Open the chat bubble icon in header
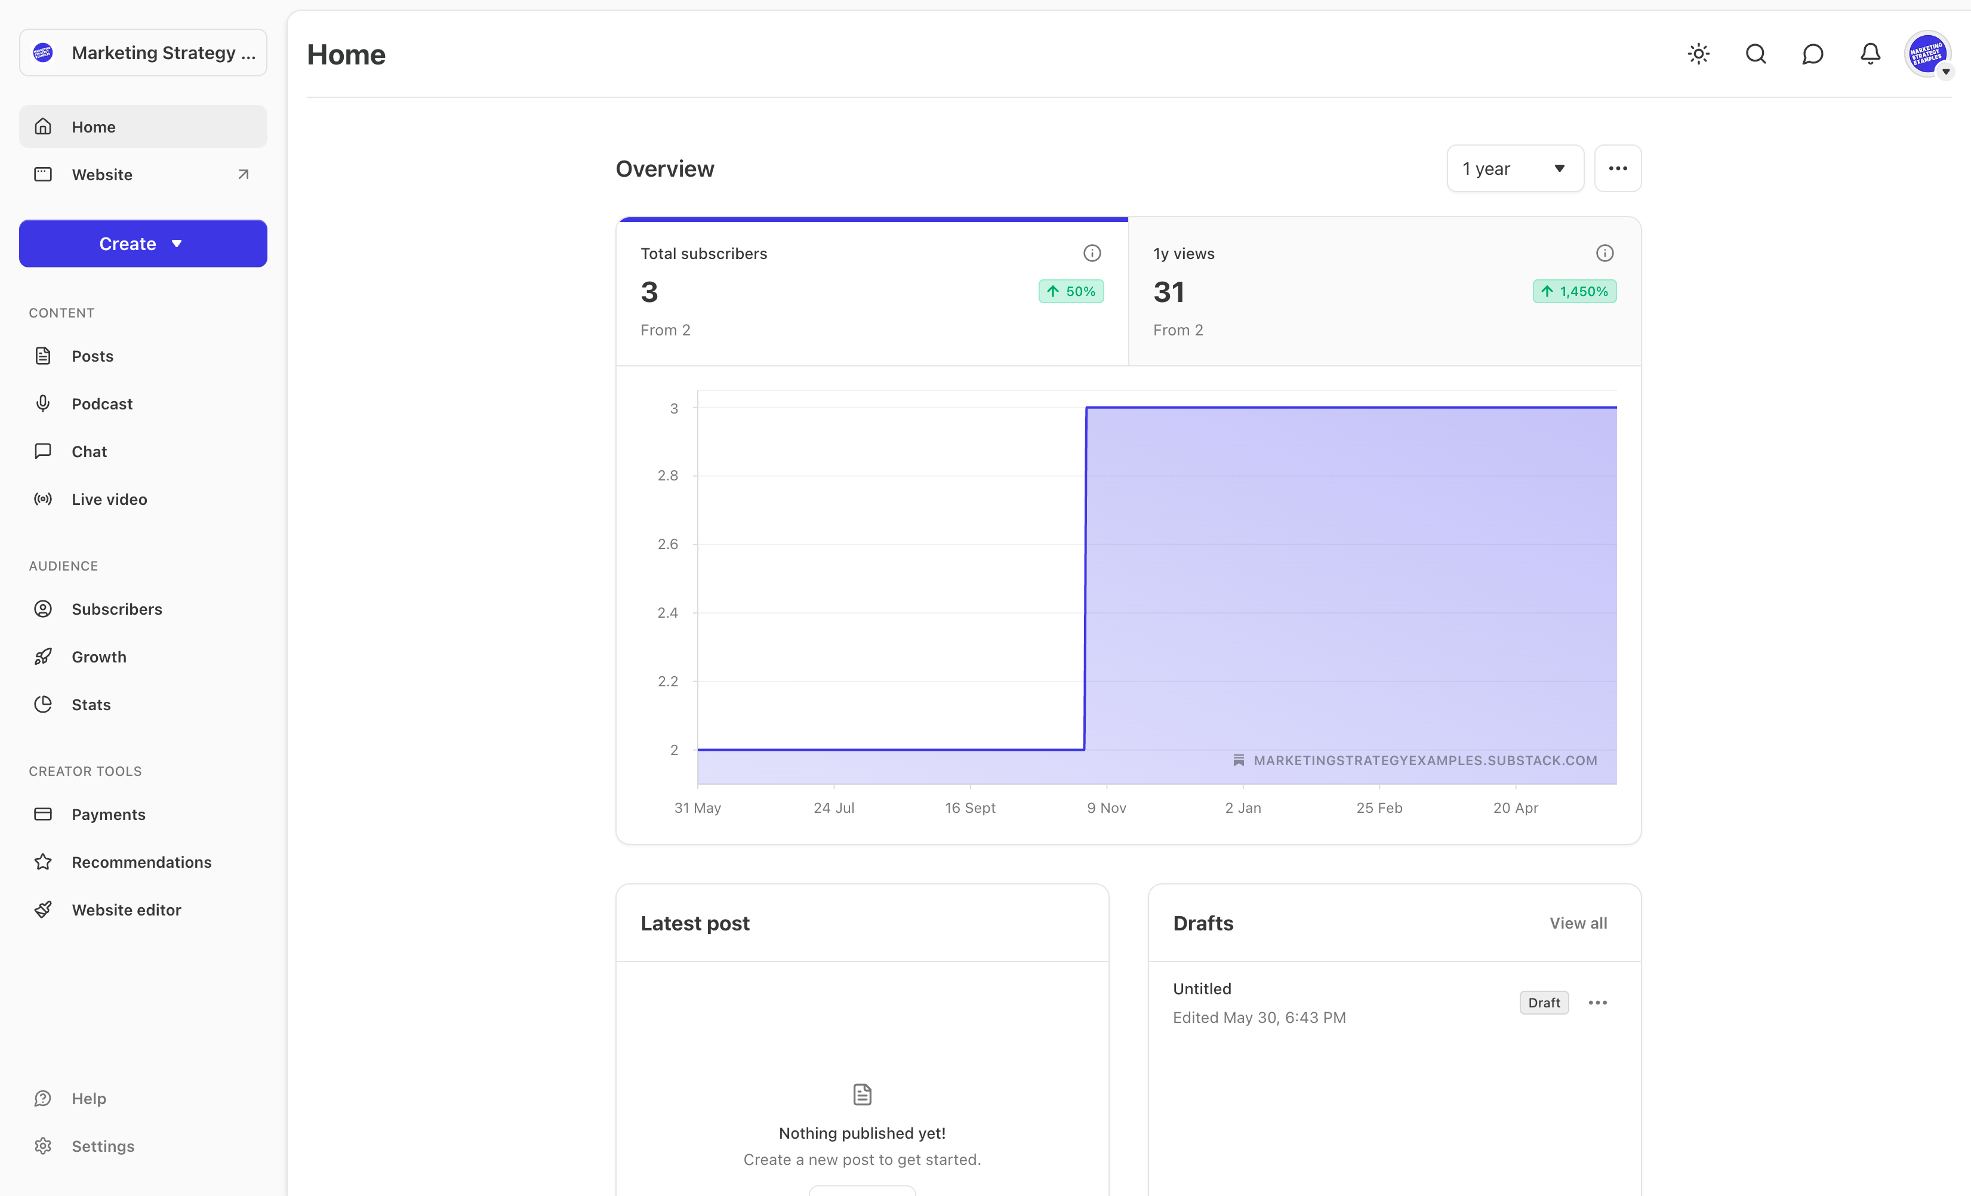 tap(1813, 54)
